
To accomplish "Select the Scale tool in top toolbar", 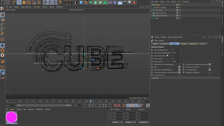I will point(24,2).
